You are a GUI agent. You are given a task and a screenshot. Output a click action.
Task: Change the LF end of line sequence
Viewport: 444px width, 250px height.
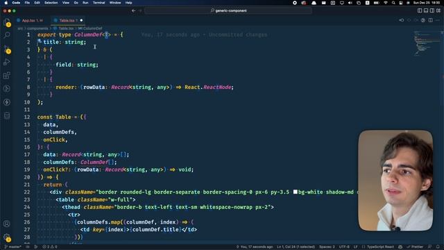click(355, 247)
